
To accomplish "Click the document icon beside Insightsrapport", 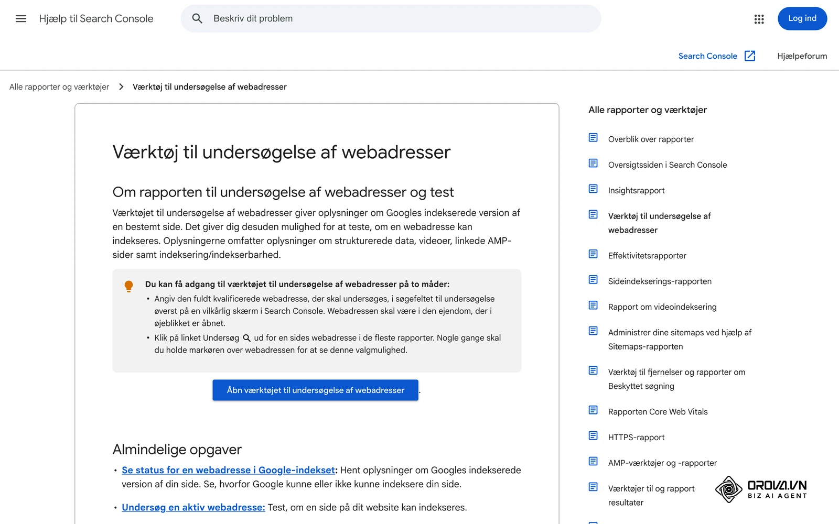I will pyautogui.click(x=593, y=189).
